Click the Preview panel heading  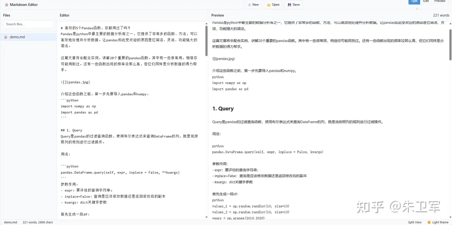coord(218,15)
